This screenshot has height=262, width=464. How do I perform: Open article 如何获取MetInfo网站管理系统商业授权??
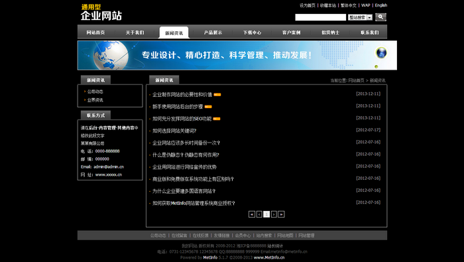[x=194, y=204]
